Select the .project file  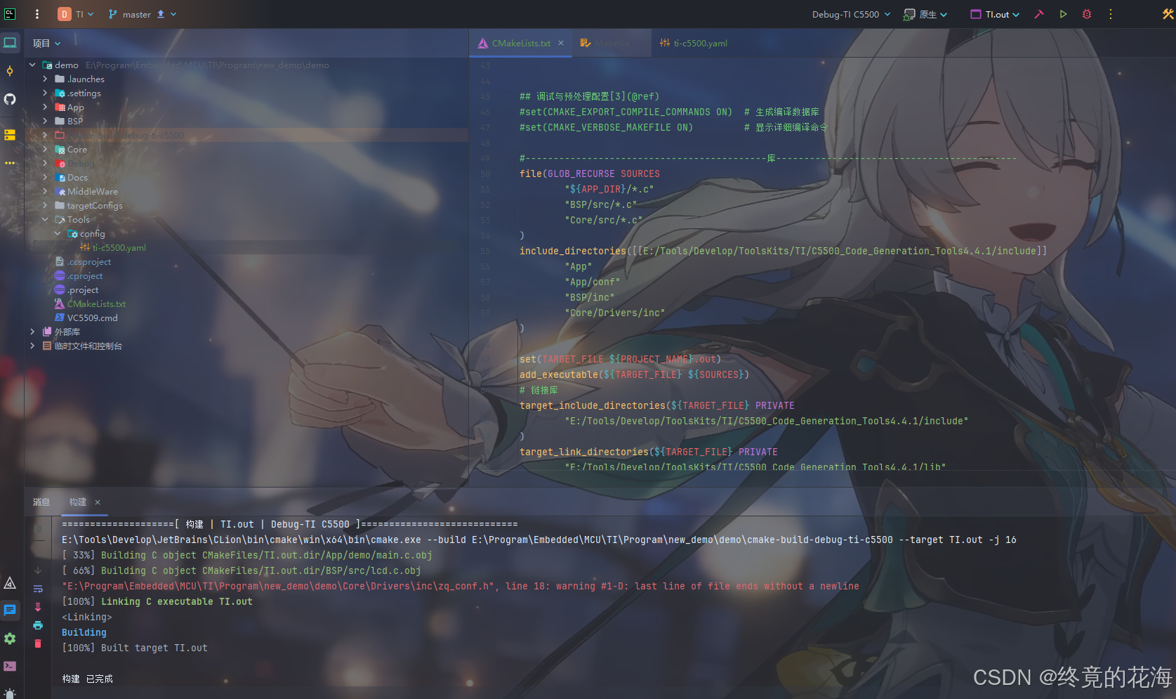[x=77, y=289]
